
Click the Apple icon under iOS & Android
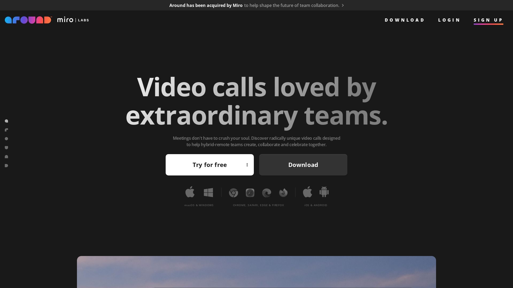(x=307, y=192)
